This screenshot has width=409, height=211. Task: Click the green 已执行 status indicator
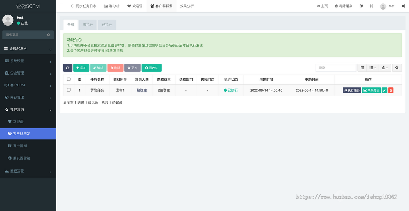coord(231,90)
